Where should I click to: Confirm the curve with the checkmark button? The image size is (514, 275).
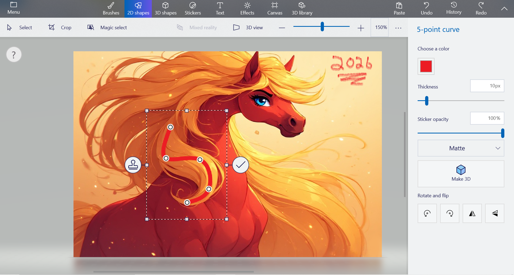coord(240,165)
